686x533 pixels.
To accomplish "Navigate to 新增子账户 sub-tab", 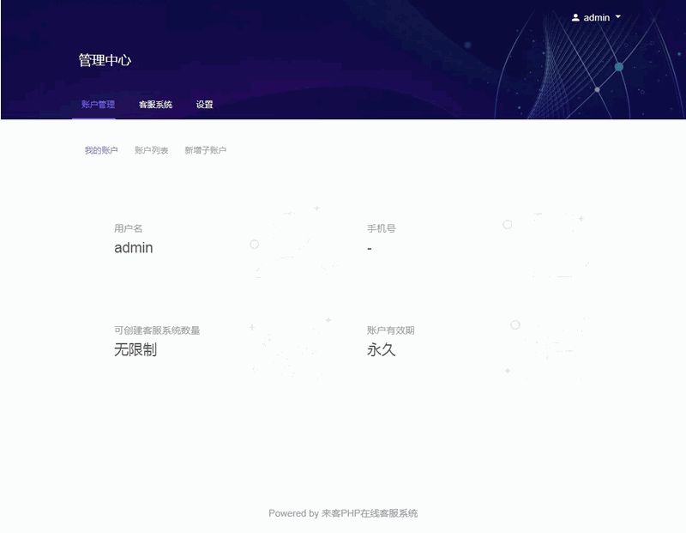I will (205, 151).
